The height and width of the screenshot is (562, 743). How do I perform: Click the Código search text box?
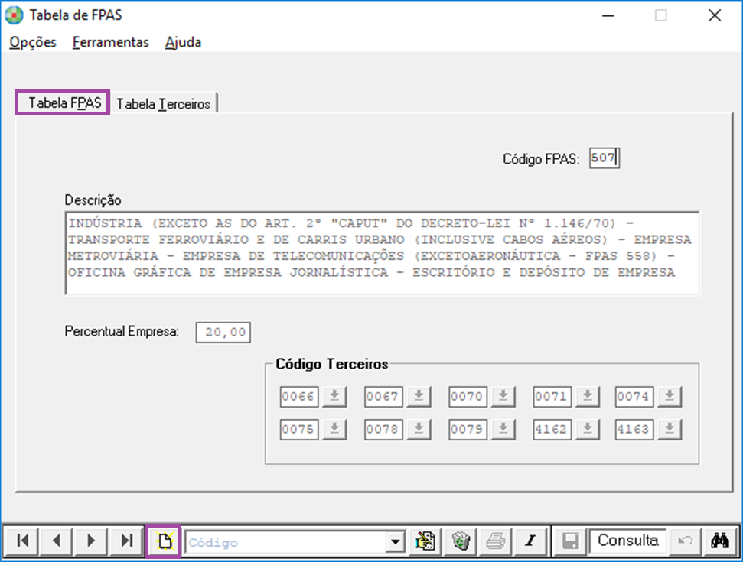point(285,541)
